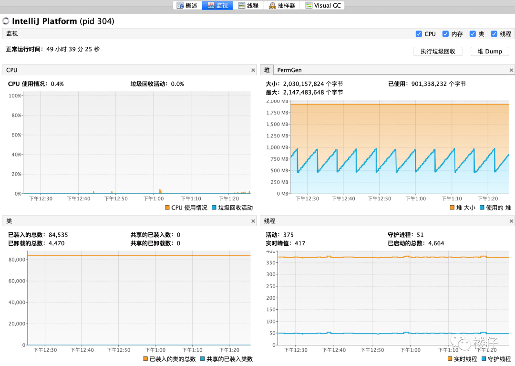
Task: Click the 堆 Dump button
Action: point(490,51)
